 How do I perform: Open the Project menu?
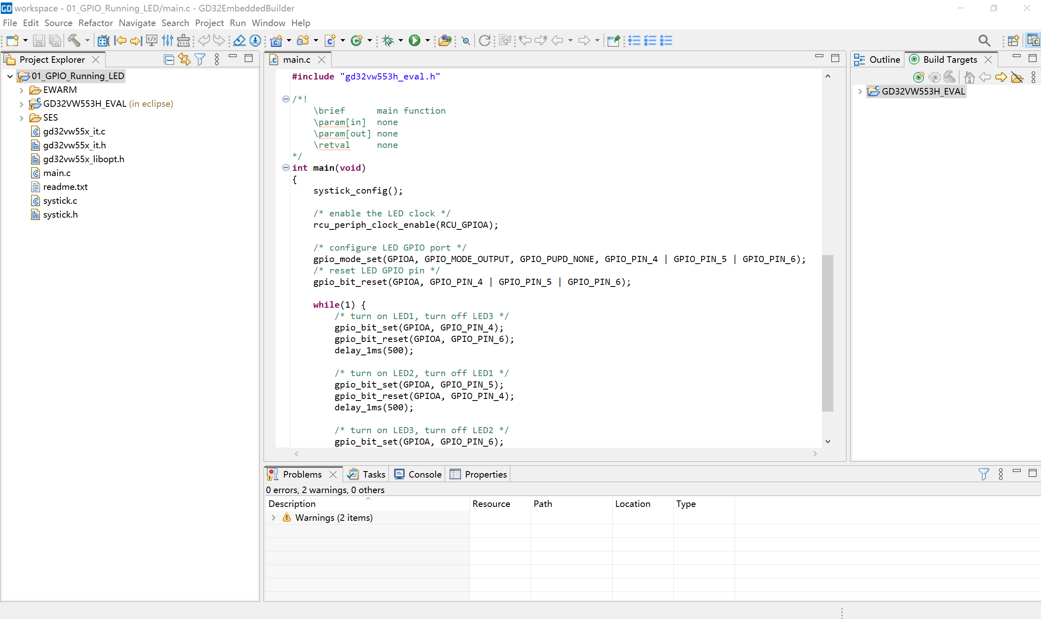tap(209, 23)
